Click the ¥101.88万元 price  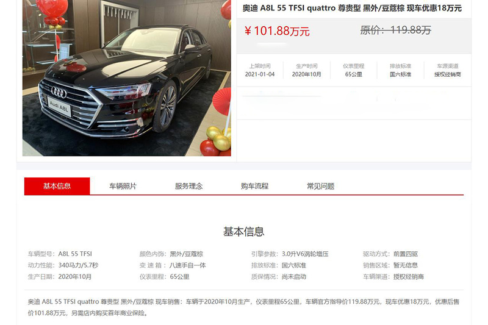click(x=277, y=30)
